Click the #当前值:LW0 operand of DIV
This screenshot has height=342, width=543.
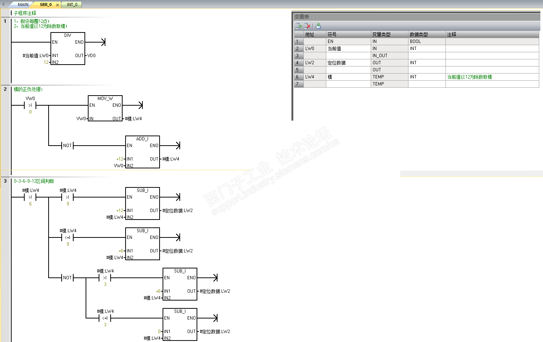36,56
